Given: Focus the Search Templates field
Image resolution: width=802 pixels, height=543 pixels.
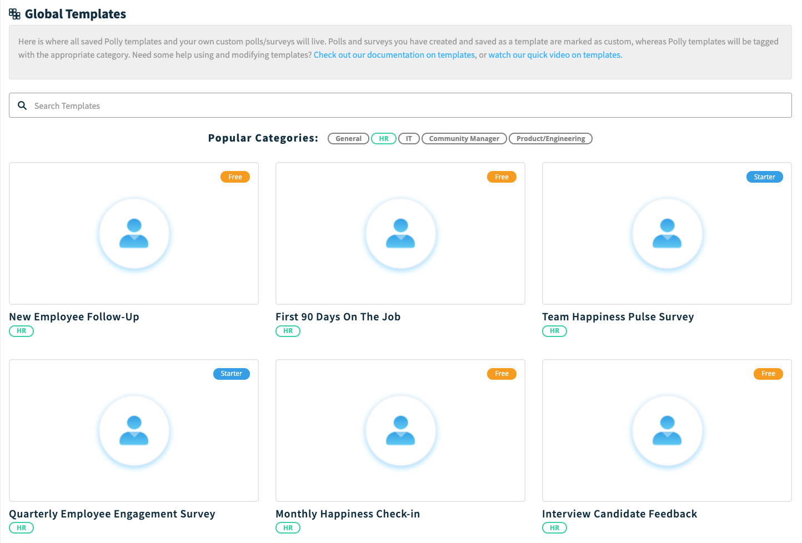Looking at the screenshot, I should click(x=400, y=105).
